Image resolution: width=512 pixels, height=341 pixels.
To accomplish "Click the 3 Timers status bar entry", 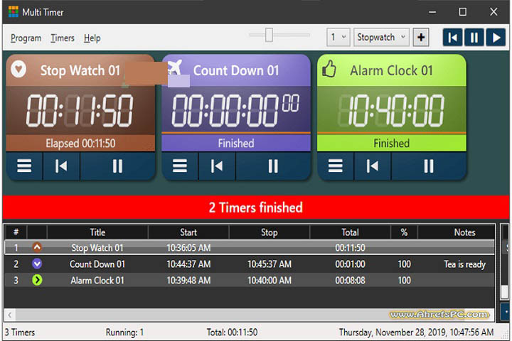I will click(x=20, y=332).
